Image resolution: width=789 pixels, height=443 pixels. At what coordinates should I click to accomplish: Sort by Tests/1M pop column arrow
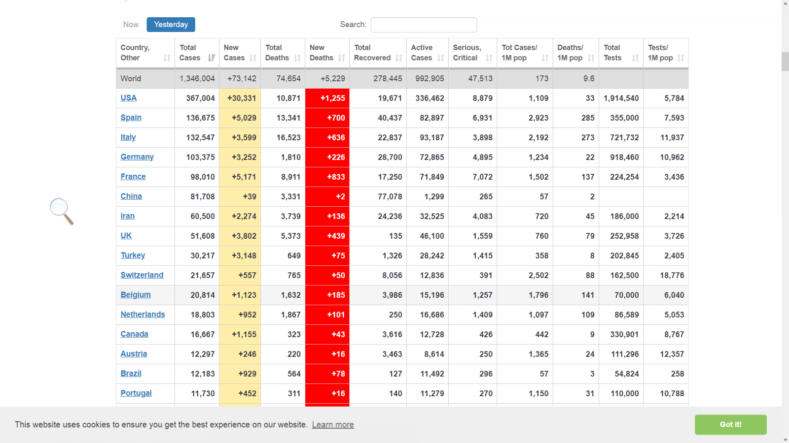(681, 58)
